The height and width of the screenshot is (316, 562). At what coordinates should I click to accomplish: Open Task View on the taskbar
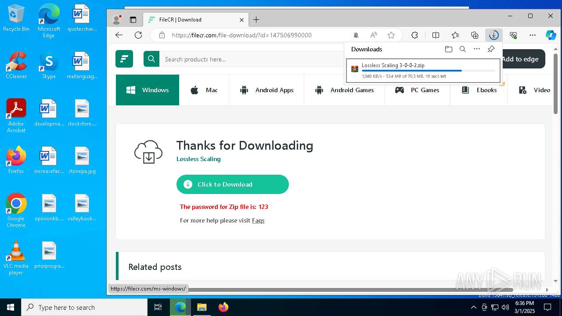pyautogui.click(x=158, y=307)
